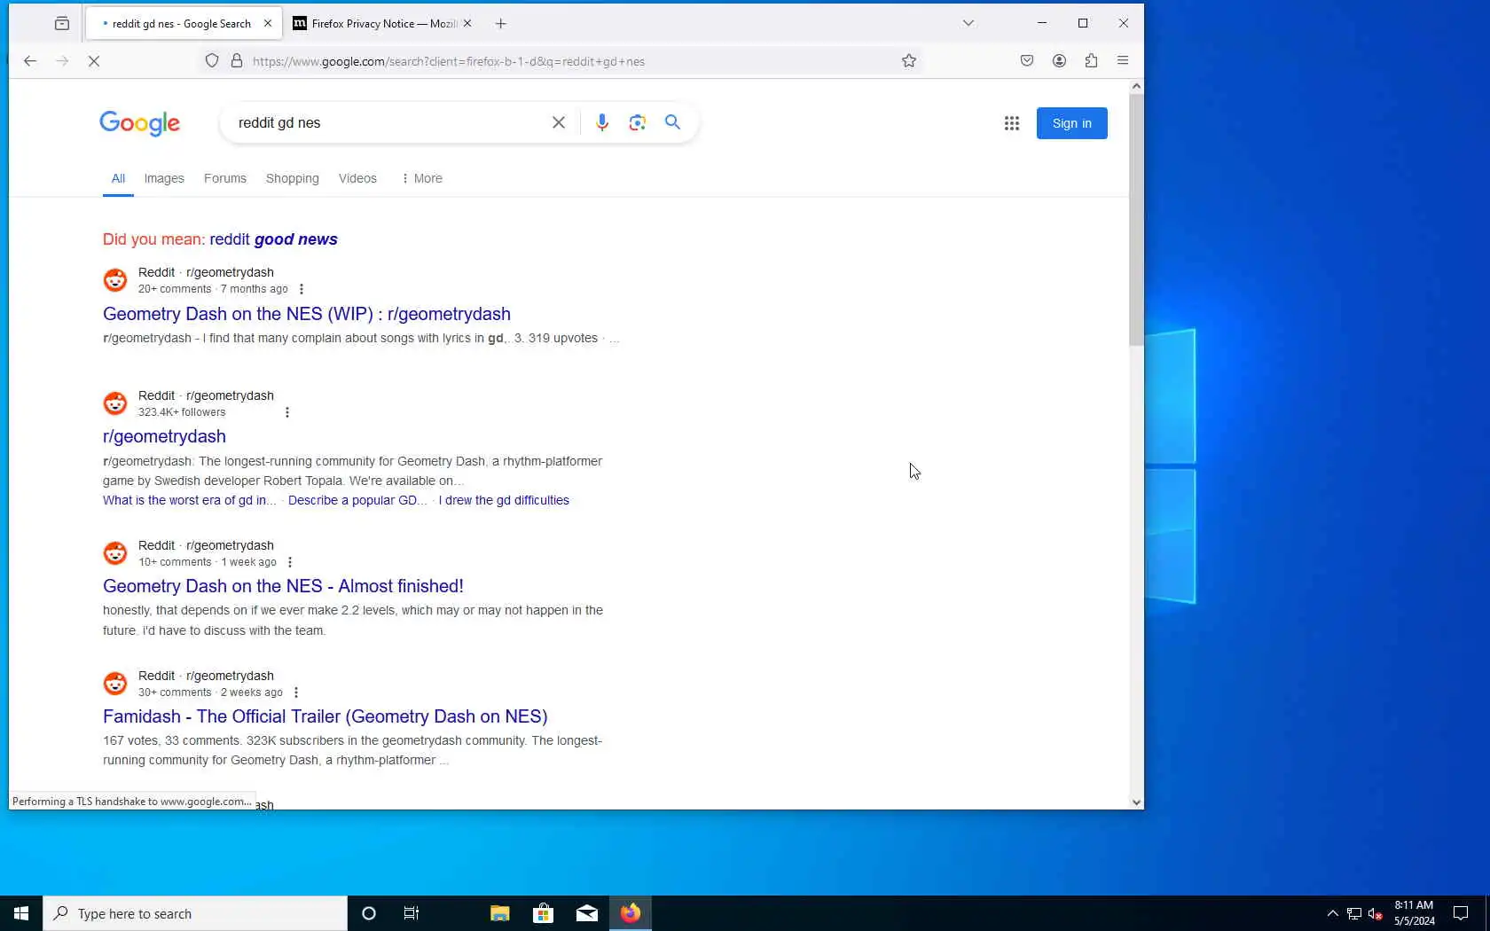Open the Extensions puzzle icon
Image resolution: width=1490 pixels, height=931 pixels.
[1091, 61]
